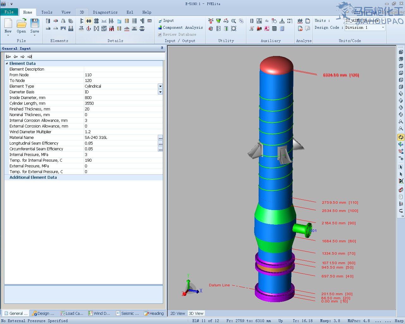
Task: Click the skirt support icon in Elements group
Action: 71,28
